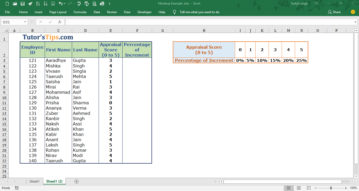359x191 pixels.
Task: Open the Undo history dropdown arrow
Action: [x=65, y=4]
